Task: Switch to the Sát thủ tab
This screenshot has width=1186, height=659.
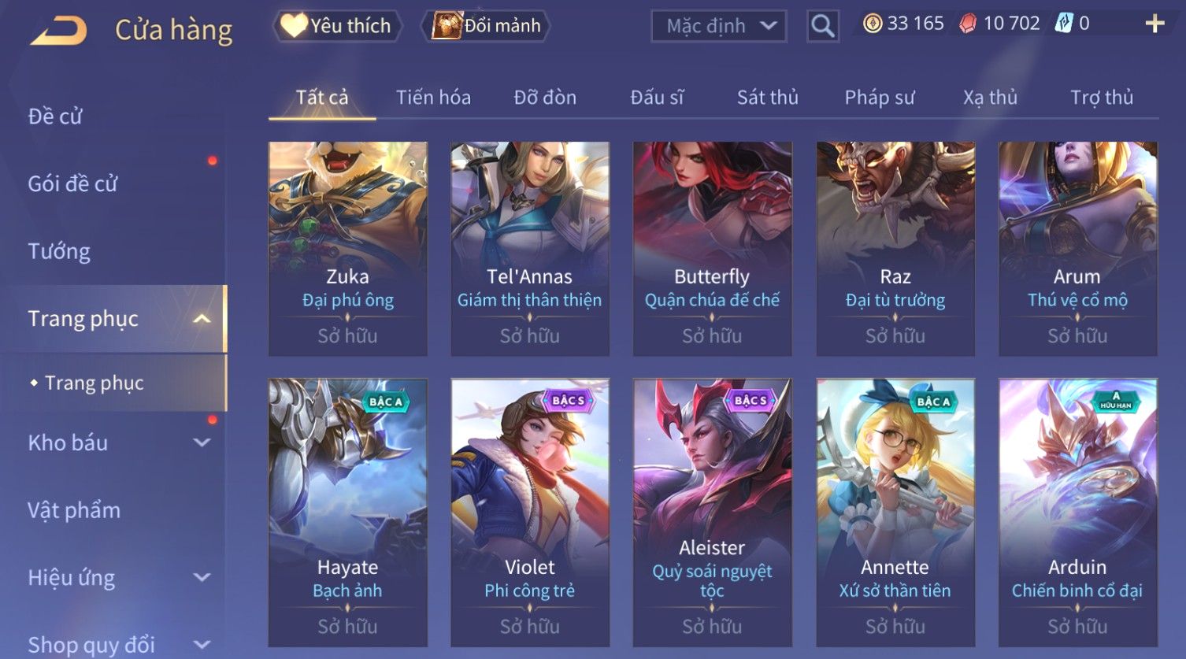Action: coord(767,98)
